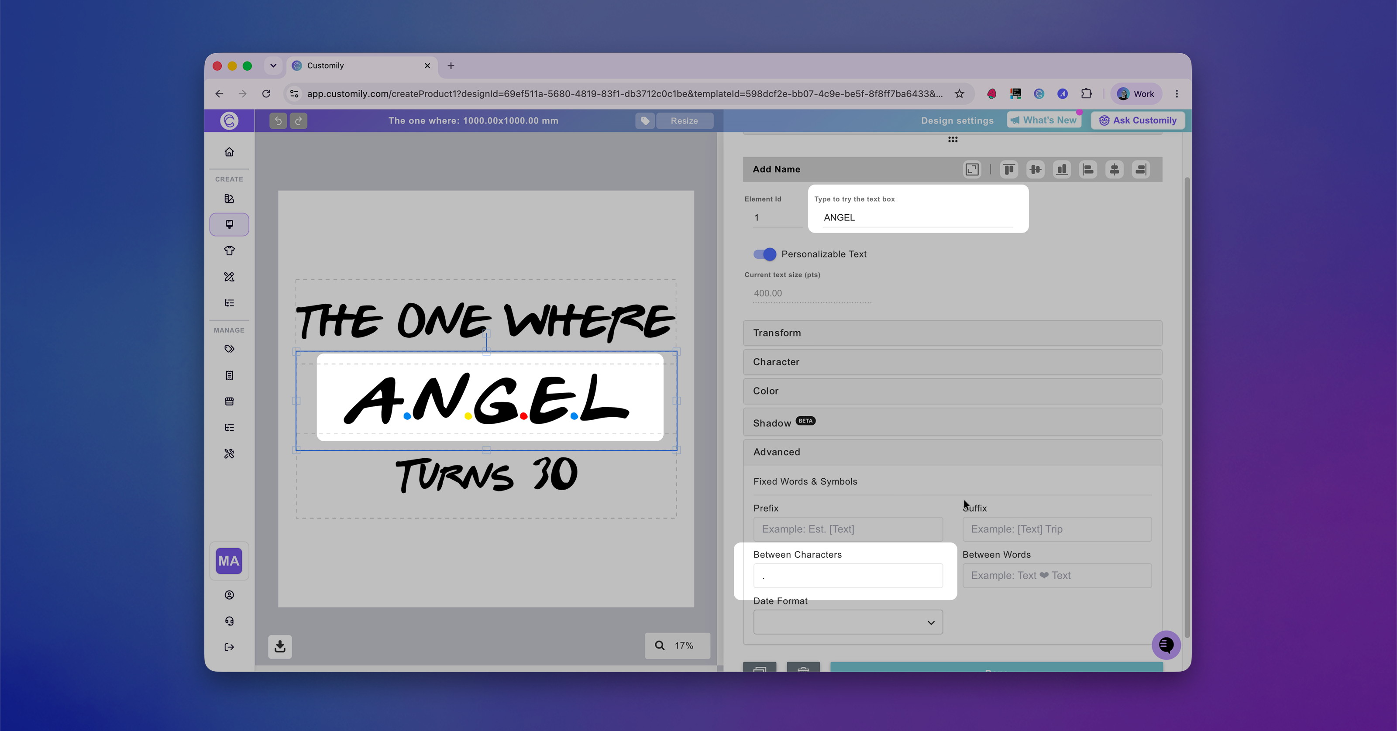
Task: Click the Ask Customily button
Action: (1138, 120)
